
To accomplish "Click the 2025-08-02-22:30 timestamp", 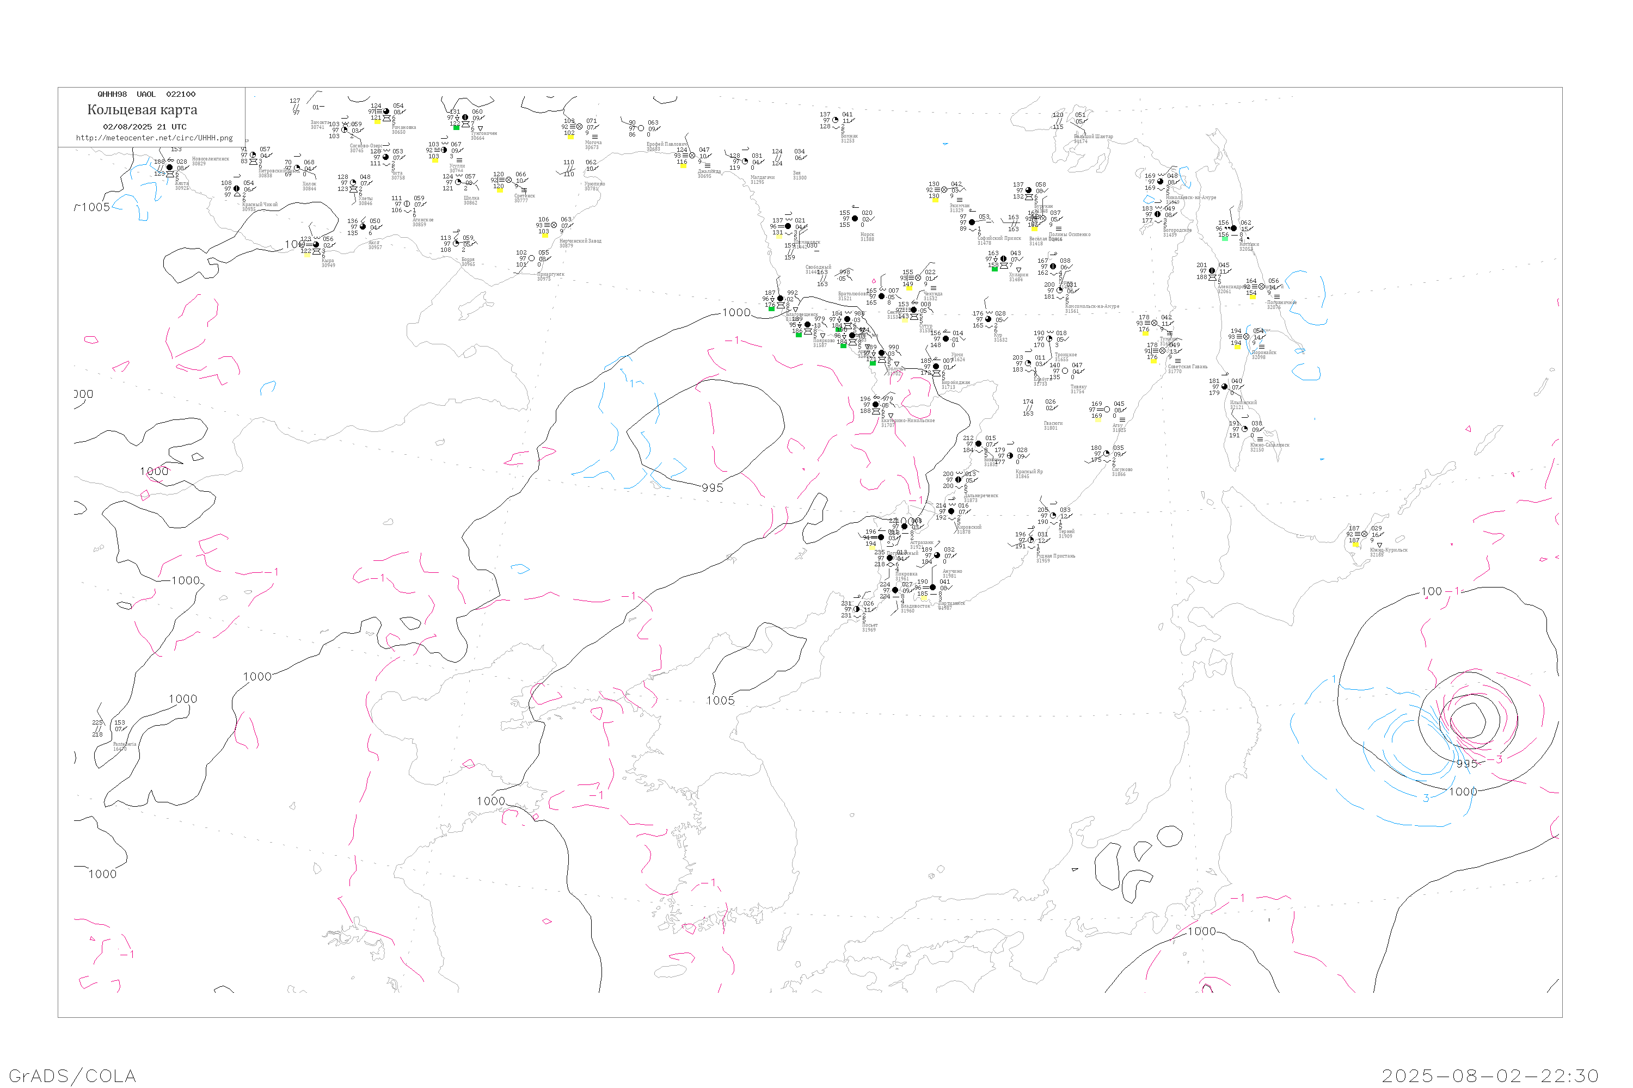I will pos(1490,1075).
